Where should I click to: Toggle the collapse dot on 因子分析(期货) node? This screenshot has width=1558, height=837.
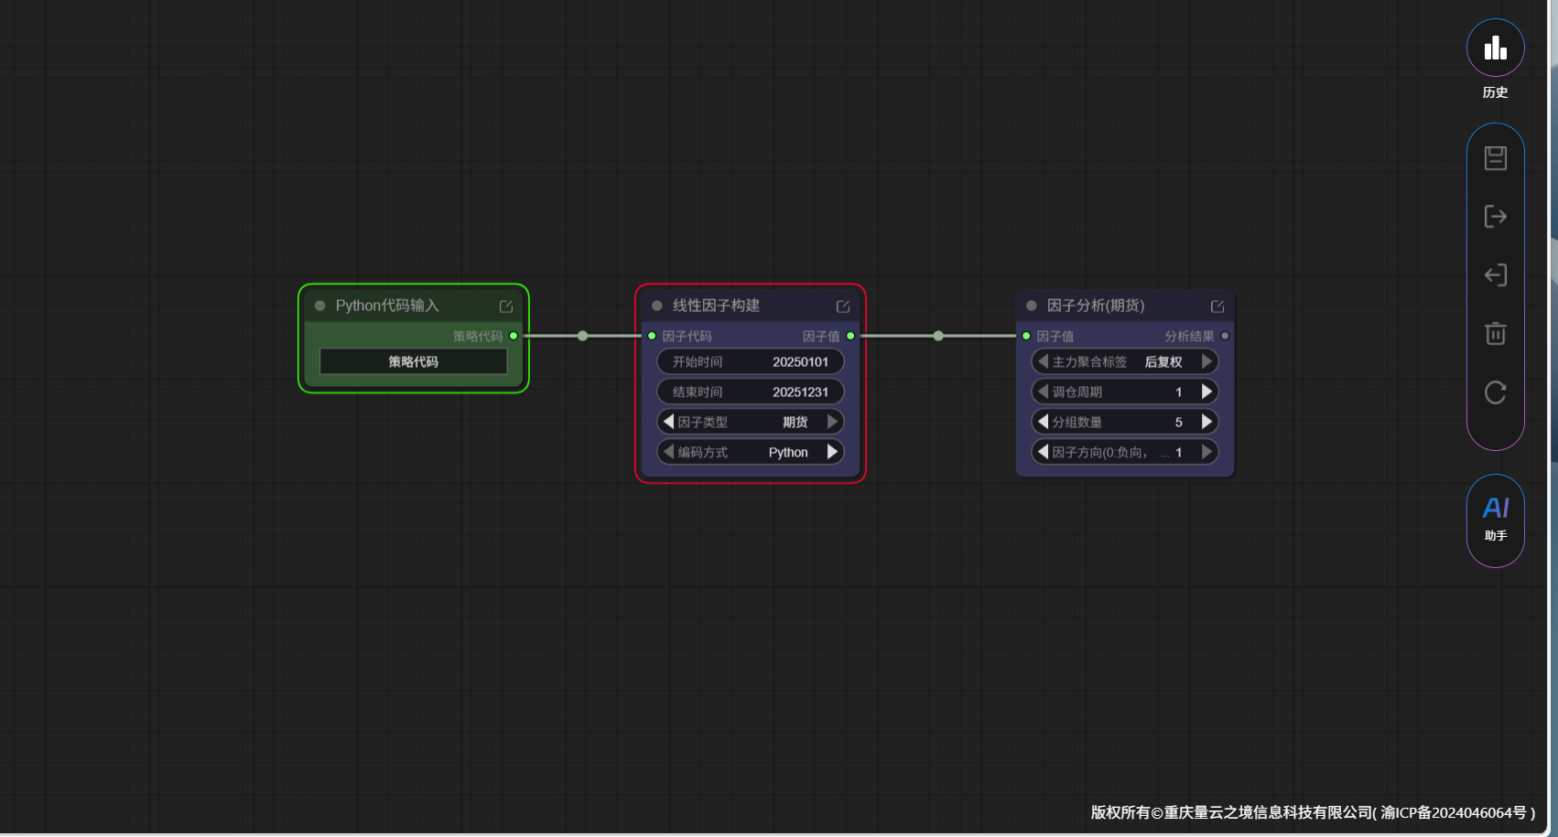(1032, 306)
